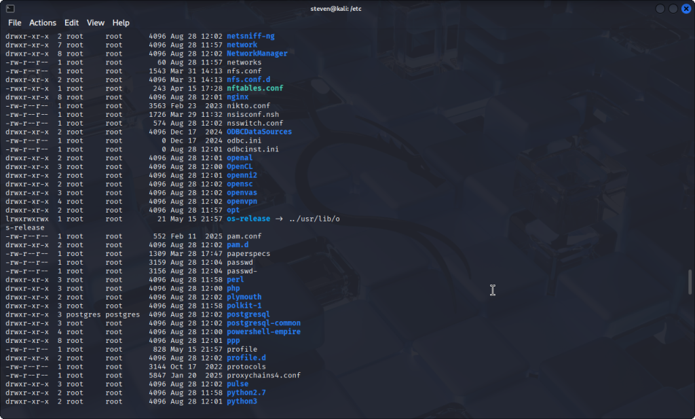Click the proxychains4.conf filename
This screenshot has height=419, width=695.
263,376
